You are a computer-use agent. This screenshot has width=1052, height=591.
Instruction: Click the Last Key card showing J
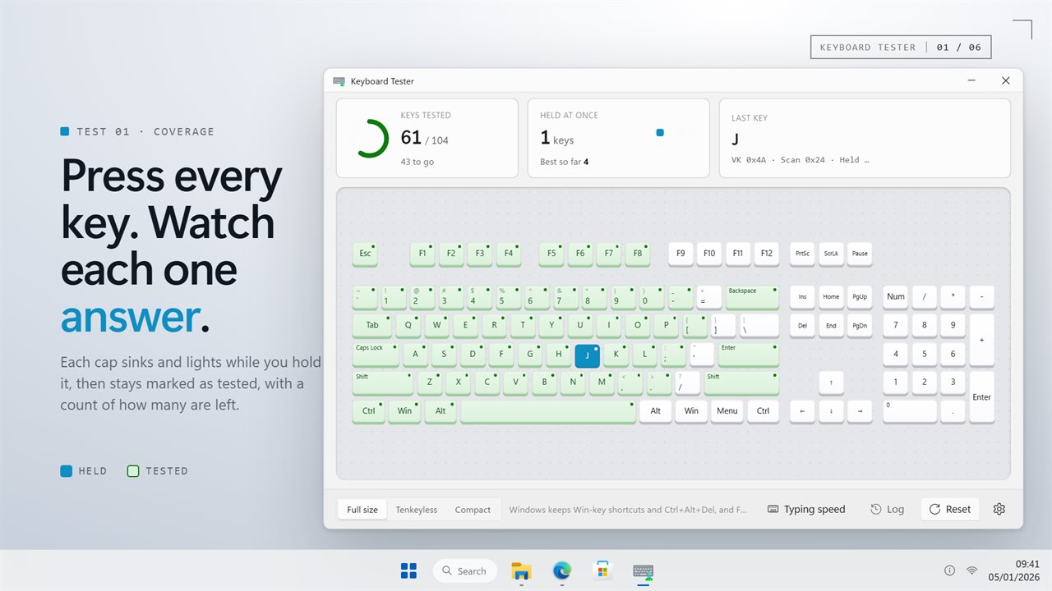865,138
